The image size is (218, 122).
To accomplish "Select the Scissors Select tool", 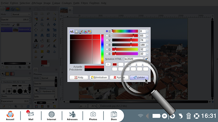I will (42, 19).
